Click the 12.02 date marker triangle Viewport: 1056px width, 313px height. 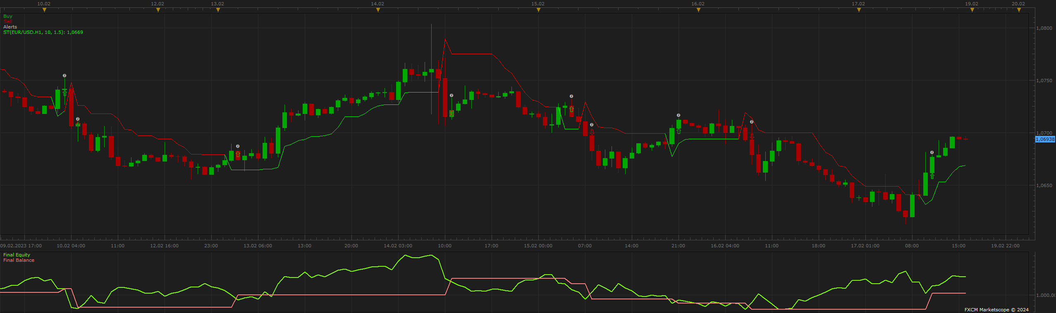(x=158, y=10)
